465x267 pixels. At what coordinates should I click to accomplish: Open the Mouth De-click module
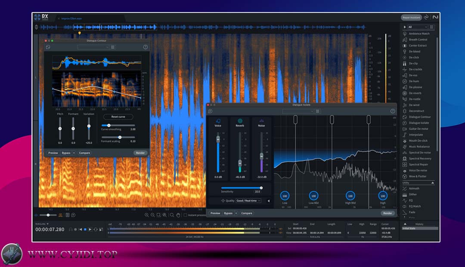click(415, 141)
